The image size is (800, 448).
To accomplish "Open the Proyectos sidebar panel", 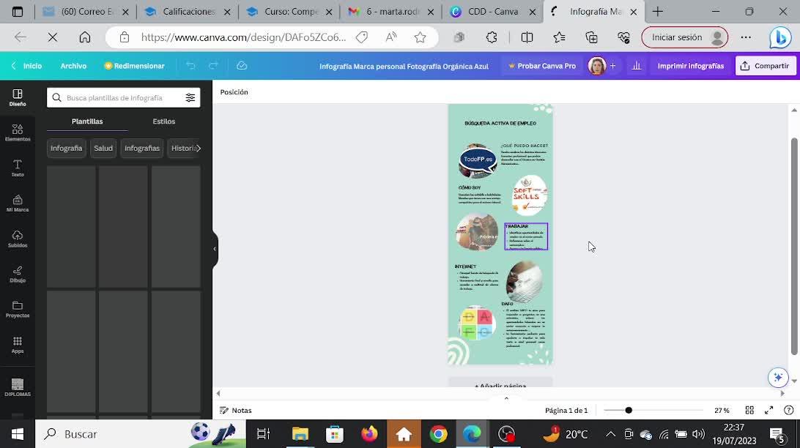I will [18, 309].
